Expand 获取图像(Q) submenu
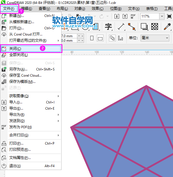This screenshot has width=173, height=177. click(31, 96)
